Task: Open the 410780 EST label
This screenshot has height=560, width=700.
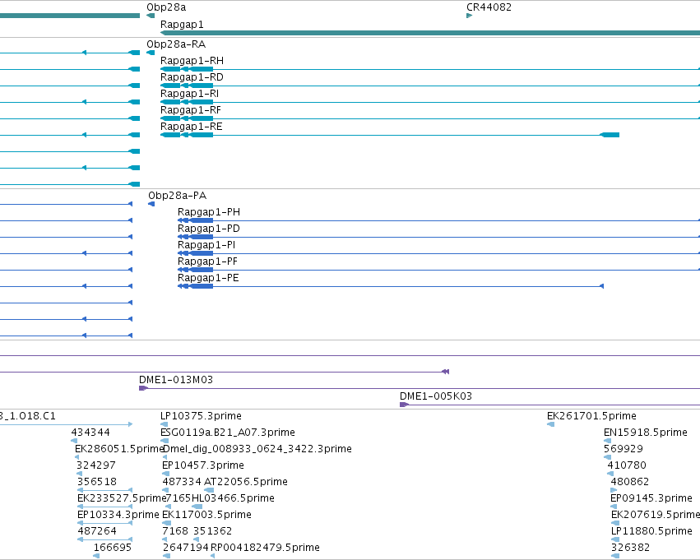Action: [x=627, y=465]
